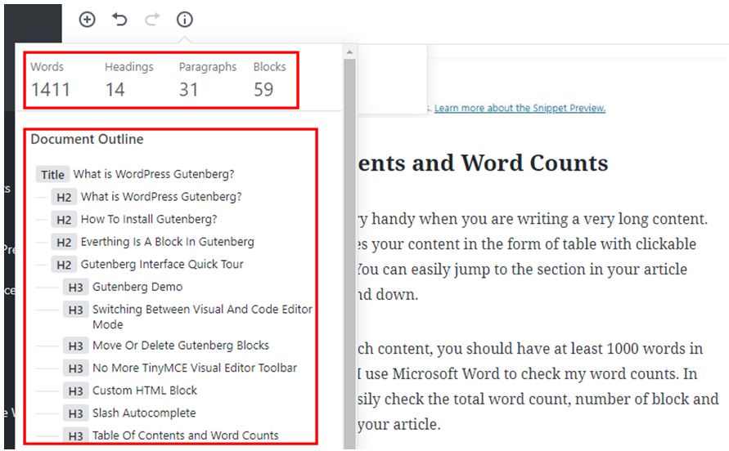Toggle the content structure info icon
This screenshot has width=729, height=451.
(x=185, y=20)
